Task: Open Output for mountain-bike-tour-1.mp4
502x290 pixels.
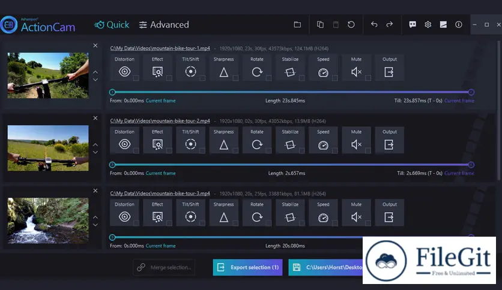Action: [x=389, y=68]
